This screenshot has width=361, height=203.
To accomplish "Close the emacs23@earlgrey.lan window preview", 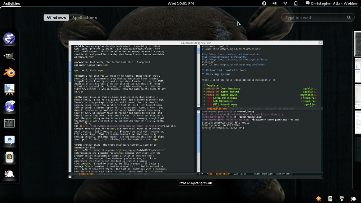I will tap(320, 43).
